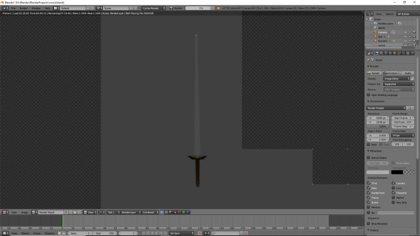This screenshot has height=236, width=420.
Task: Open the Image menu in image editor
Action: coord(24,212)
